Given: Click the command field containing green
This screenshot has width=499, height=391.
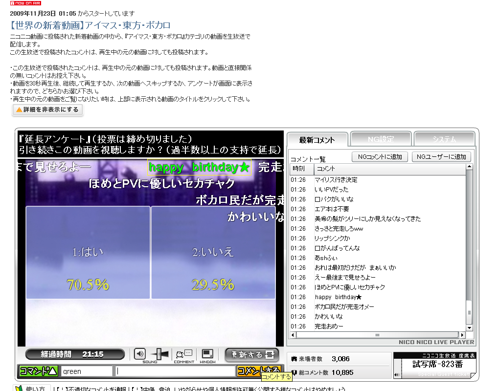Looking at the screenshot, I should pyautogui.click(x=87, y=371).
